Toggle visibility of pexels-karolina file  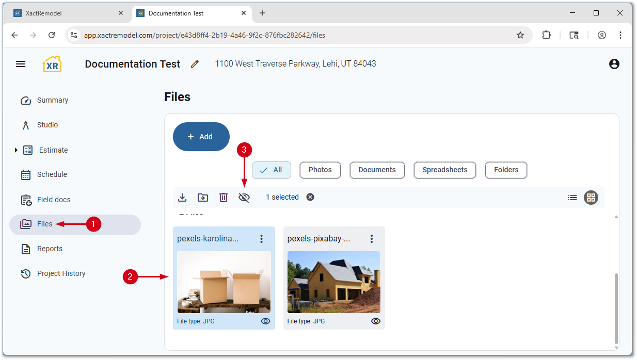(266, 321)
